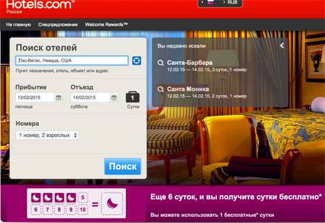
Task: Click the Прибытие date field
Action: (35, 97)
